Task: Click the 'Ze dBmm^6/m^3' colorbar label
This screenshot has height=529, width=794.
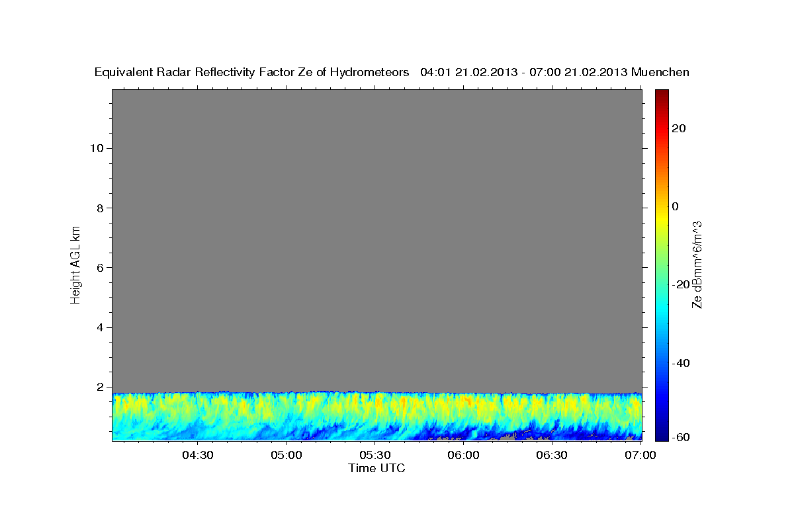Action: (697, 264)
